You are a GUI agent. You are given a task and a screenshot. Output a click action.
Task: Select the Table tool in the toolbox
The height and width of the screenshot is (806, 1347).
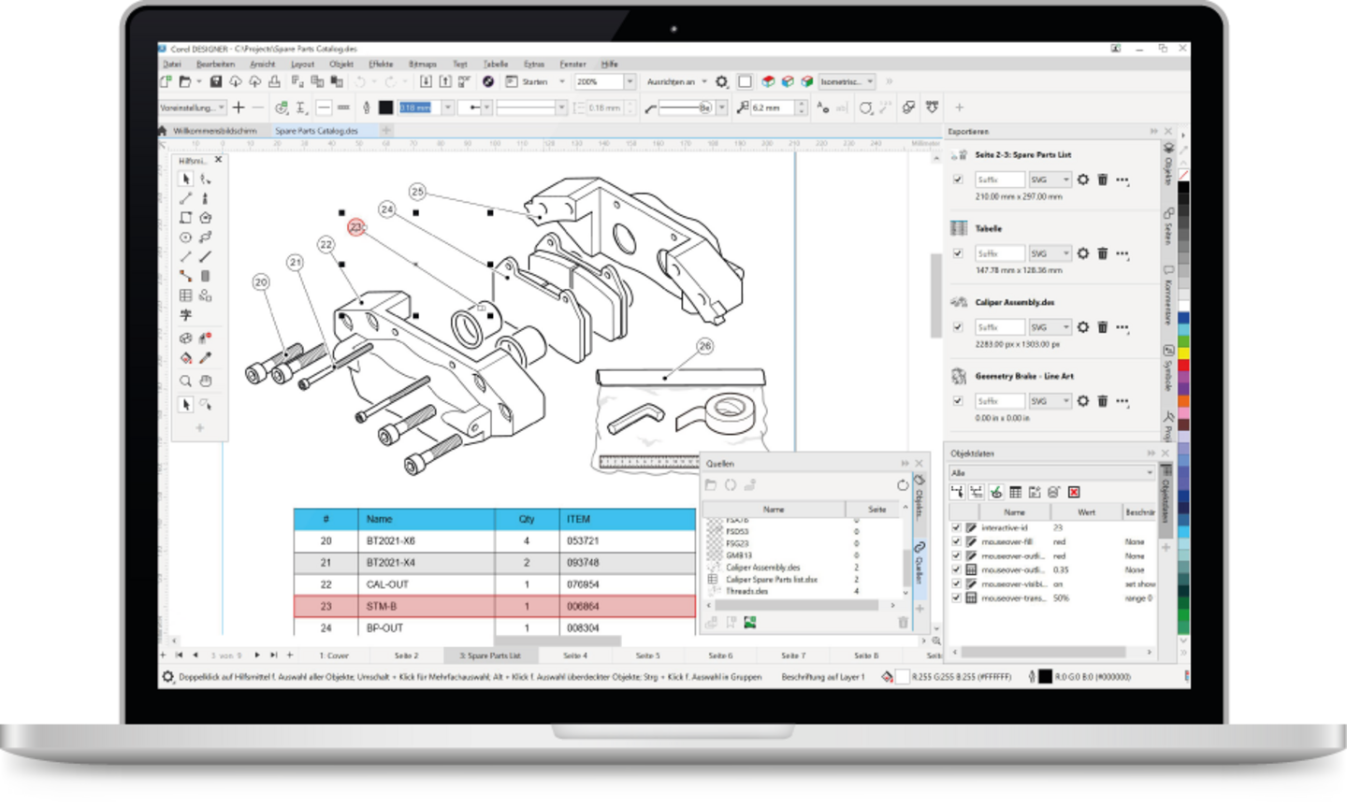pyautogui.click(x=186, y=295)
